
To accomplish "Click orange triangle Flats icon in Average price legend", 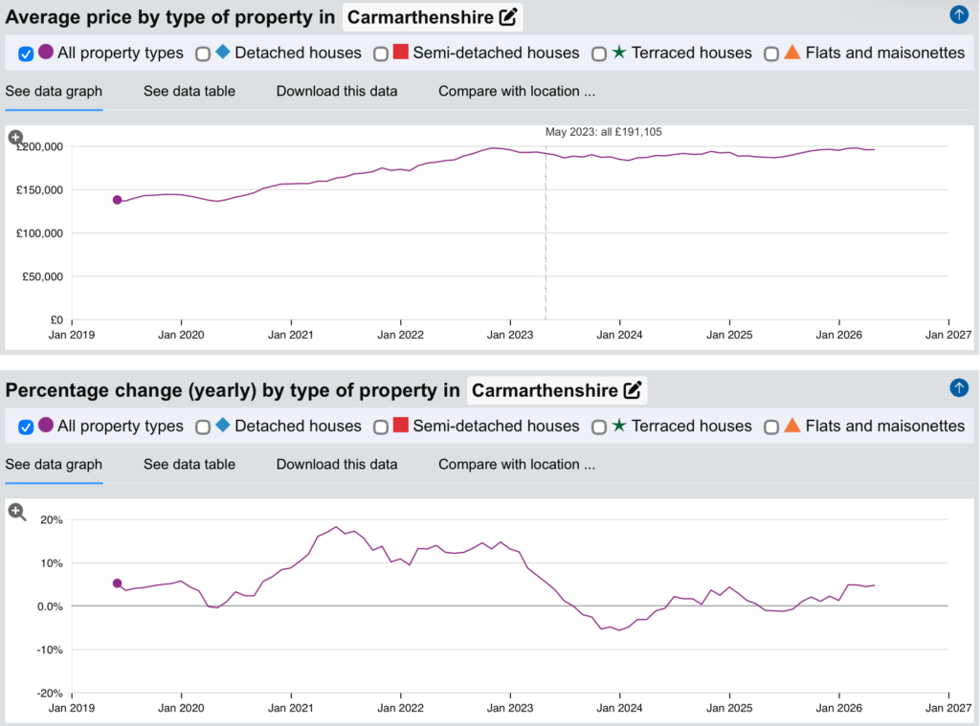I will (792, 52).
